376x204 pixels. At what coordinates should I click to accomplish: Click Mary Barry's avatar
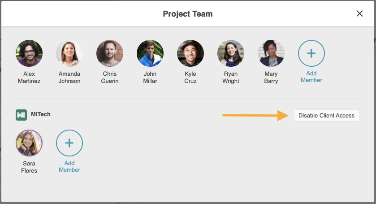(x=271, y=53)
